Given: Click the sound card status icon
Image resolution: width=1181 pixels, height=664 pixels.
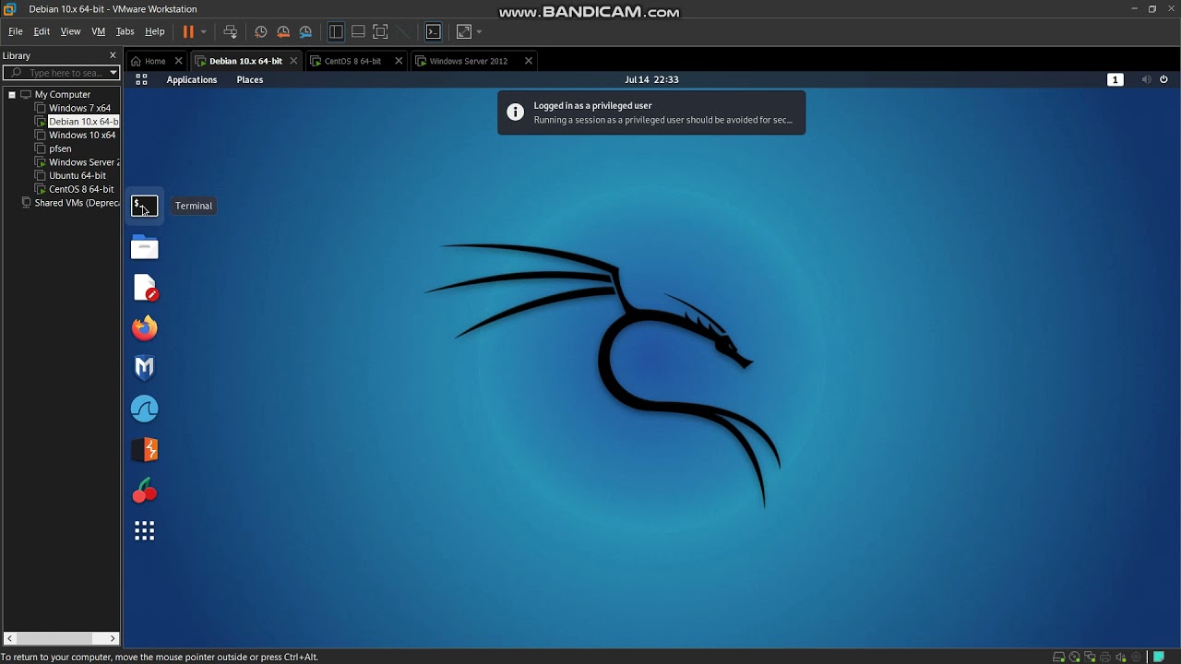Looking at the screenshot, I should coord(1120,657).
